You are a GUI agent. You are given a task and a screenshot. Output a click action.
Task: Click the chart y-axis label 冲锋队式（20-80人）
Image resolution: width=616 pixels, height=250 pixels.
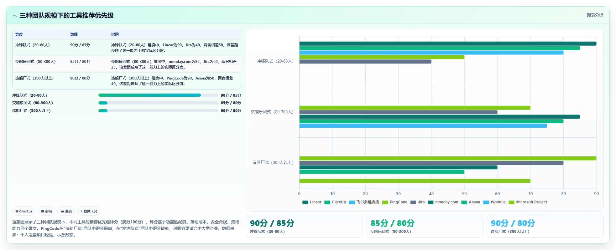(x=275, y=61)
